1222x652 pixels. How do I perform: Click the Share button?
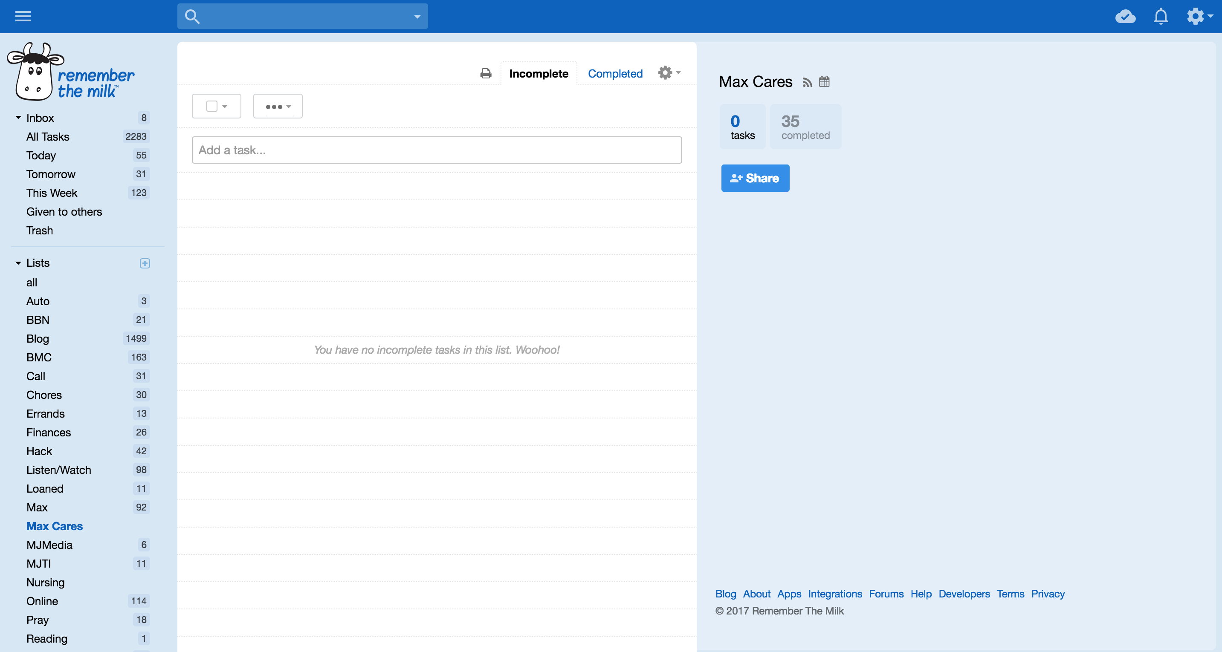point(755,178)
